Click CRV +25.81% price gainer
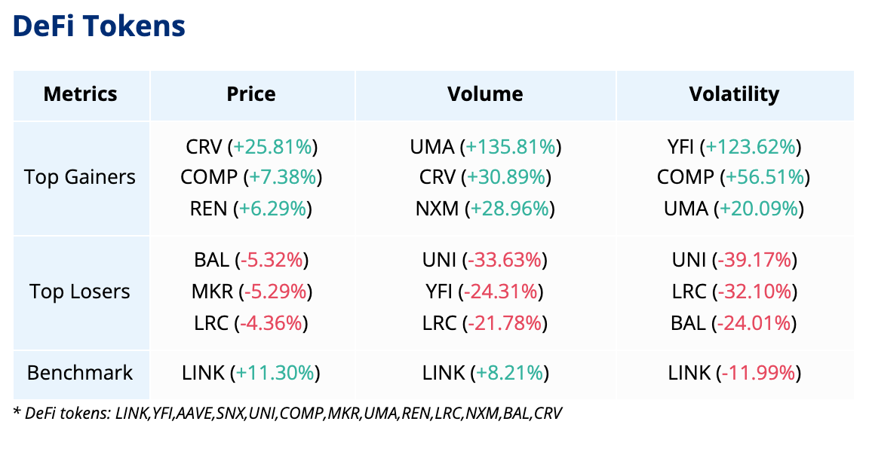The image size is (869, 455). point(251,146)
